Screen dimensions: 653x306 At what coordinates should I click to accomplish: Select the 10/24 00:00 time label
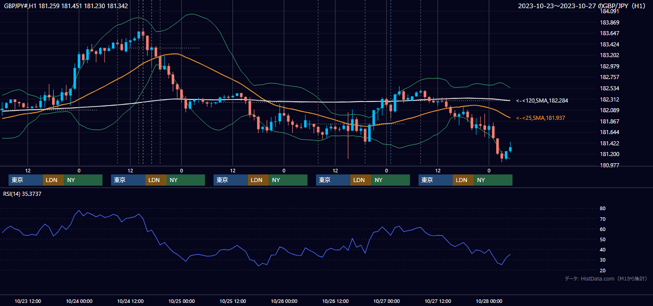(79, 301)
